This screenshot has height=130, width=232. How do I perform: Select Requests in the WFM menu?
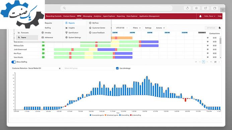click(49, 23)
